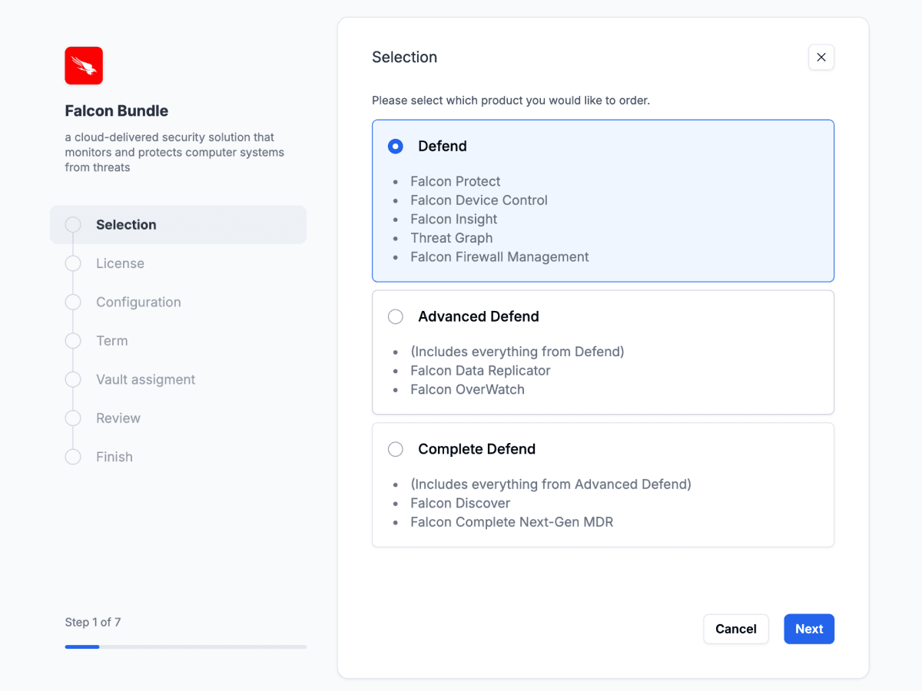
Task: Choose the Advanced Defend radio button
Action: 396,316
